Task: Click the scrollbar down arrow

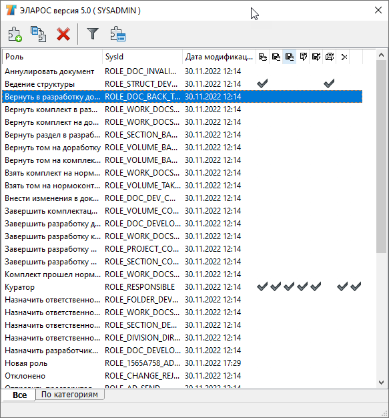Action: (381, 383)
